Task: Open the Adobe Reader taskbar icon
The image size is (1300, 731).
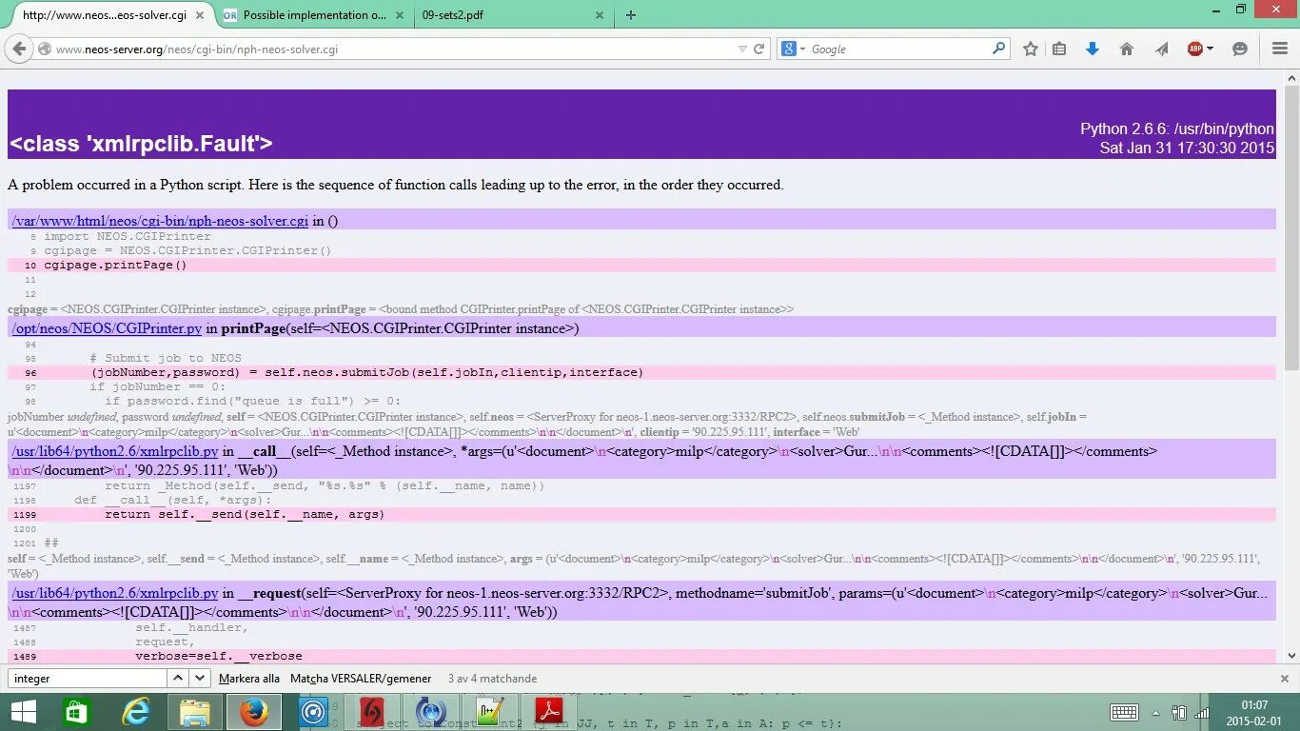Action: pyautogui.click(x=549, y=712)
